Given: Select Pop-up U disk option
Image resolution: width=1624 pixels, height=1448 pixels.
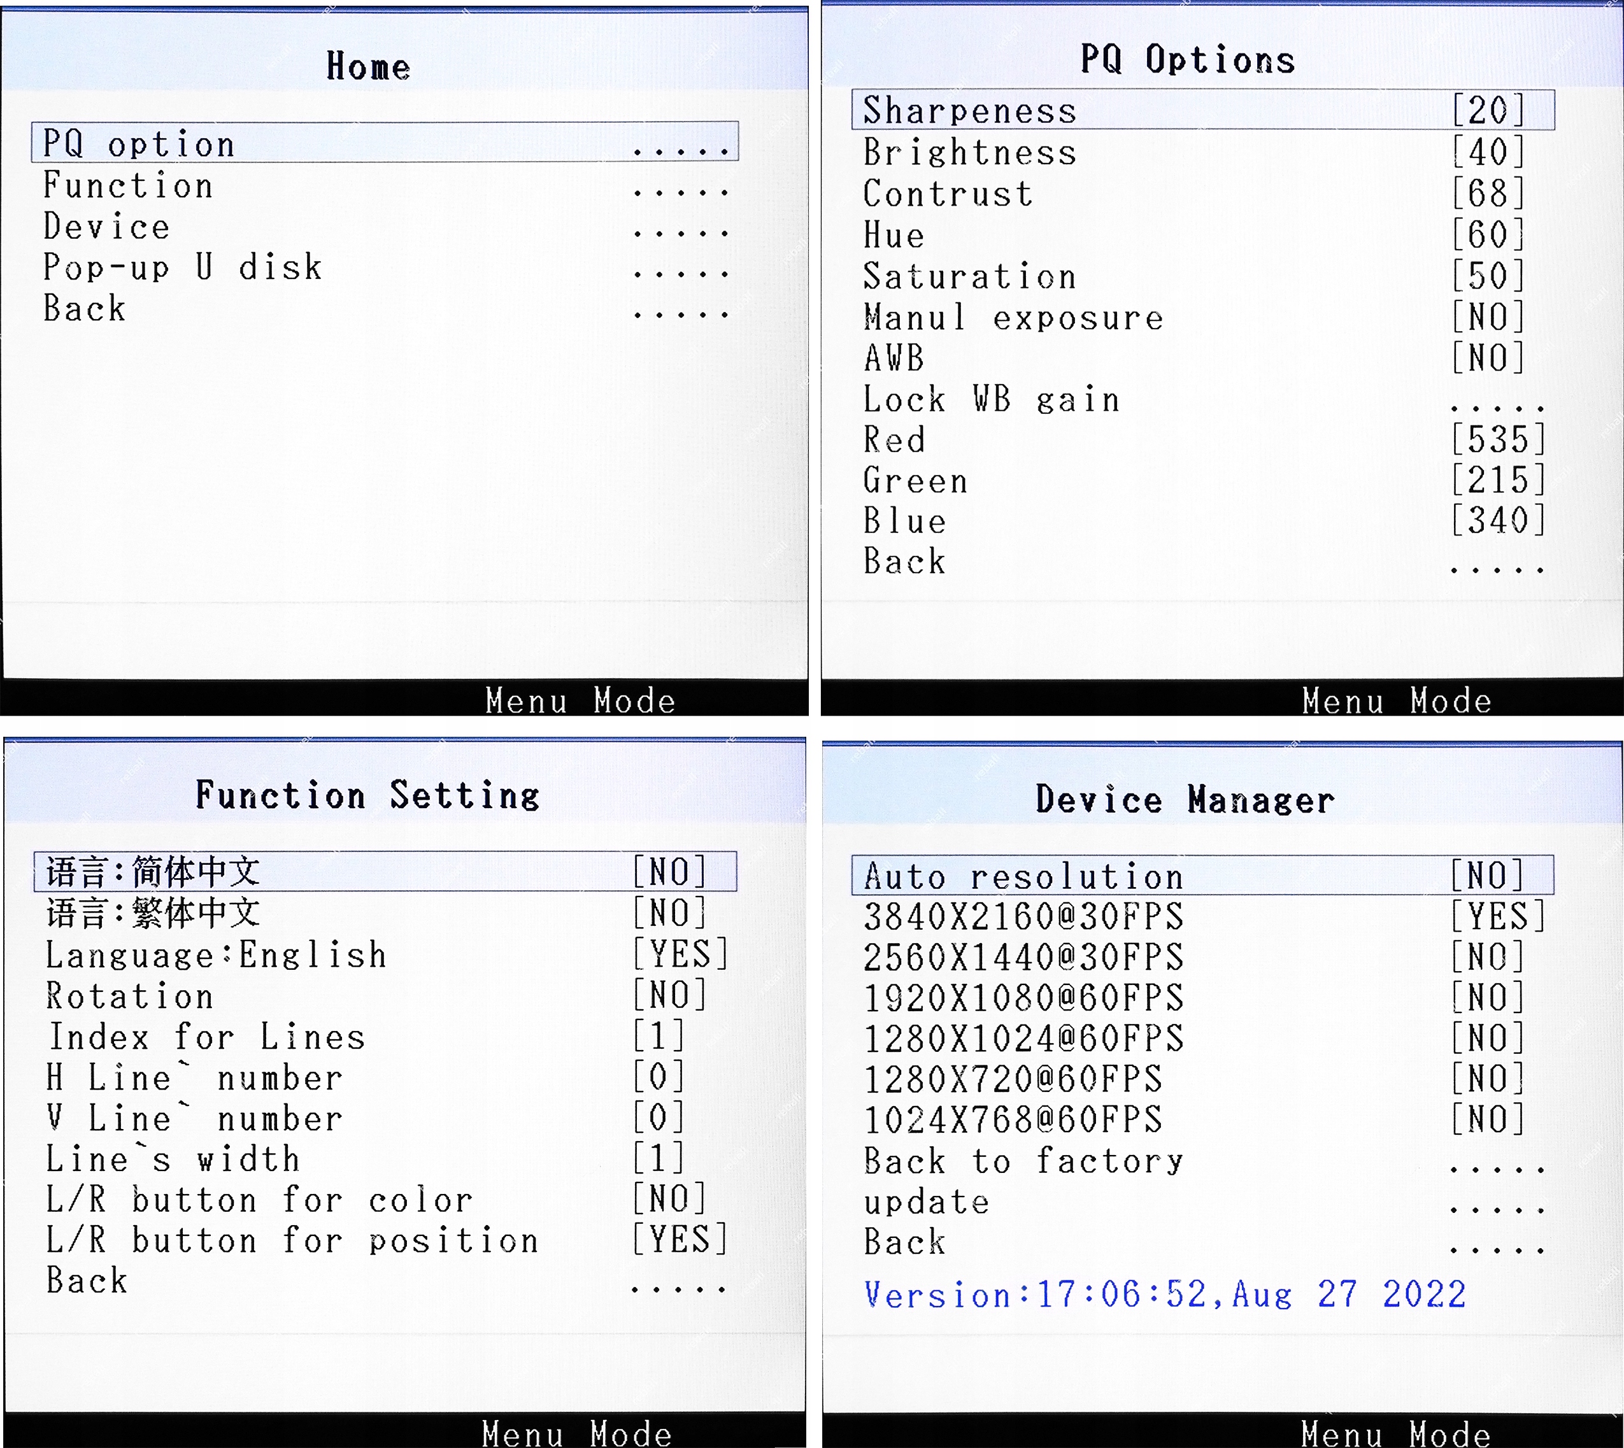Looking at the screenshot, I should pos(183,268).
